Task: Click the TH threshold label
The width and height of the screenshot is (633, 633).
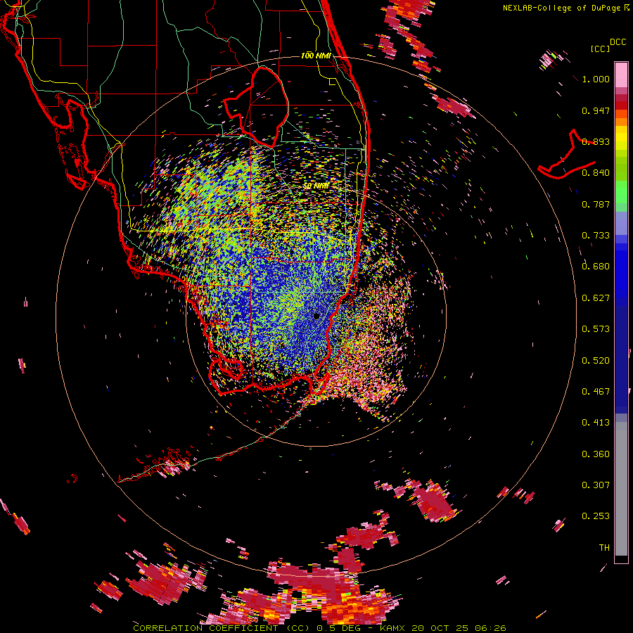Action: click(604, 547)
